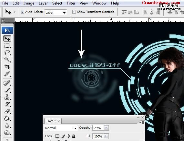Image resolution: width=184 pixels, height=141 pixels.
Task: Distribute top edges of layers
Action: click(170, 12)
